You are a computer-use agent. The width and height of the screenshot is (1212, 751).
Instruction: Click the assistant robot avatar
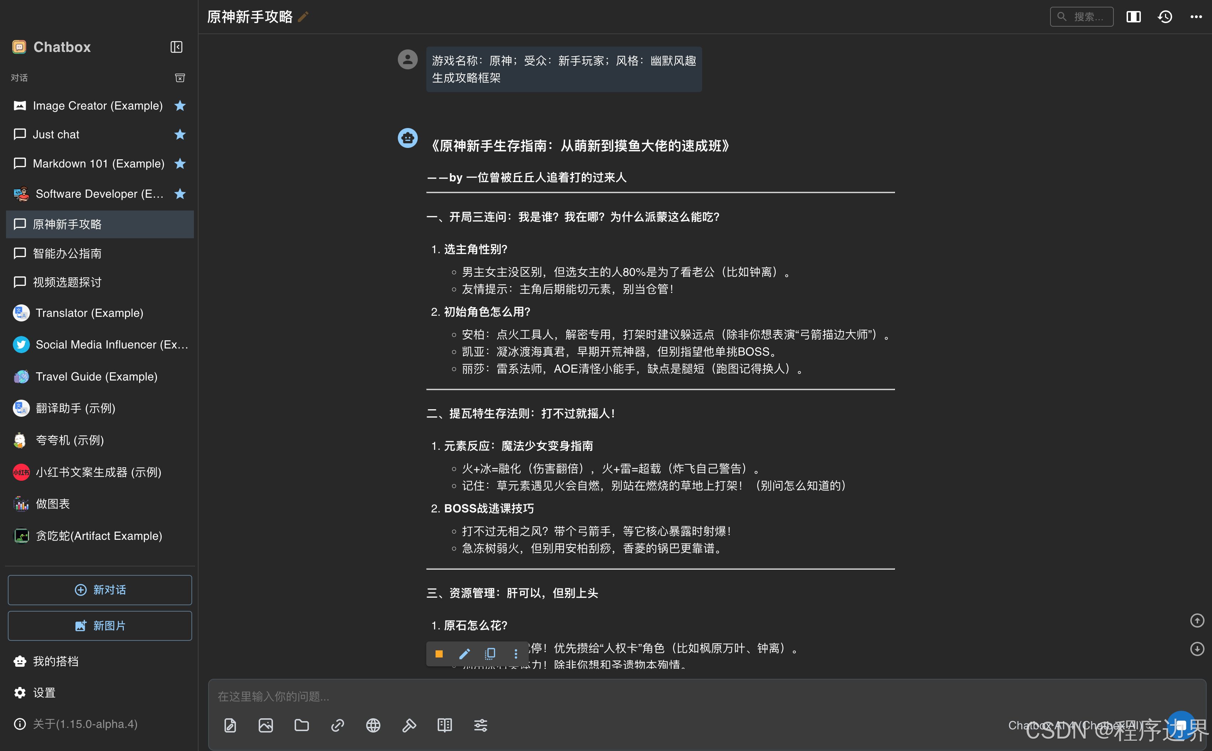tap(407, 138)
